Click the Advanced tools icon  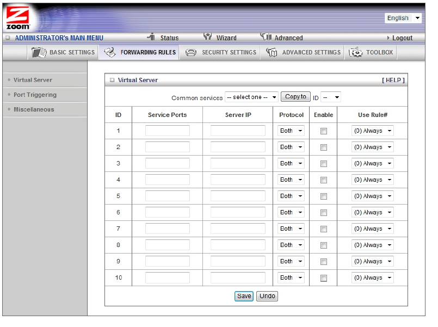266,36
